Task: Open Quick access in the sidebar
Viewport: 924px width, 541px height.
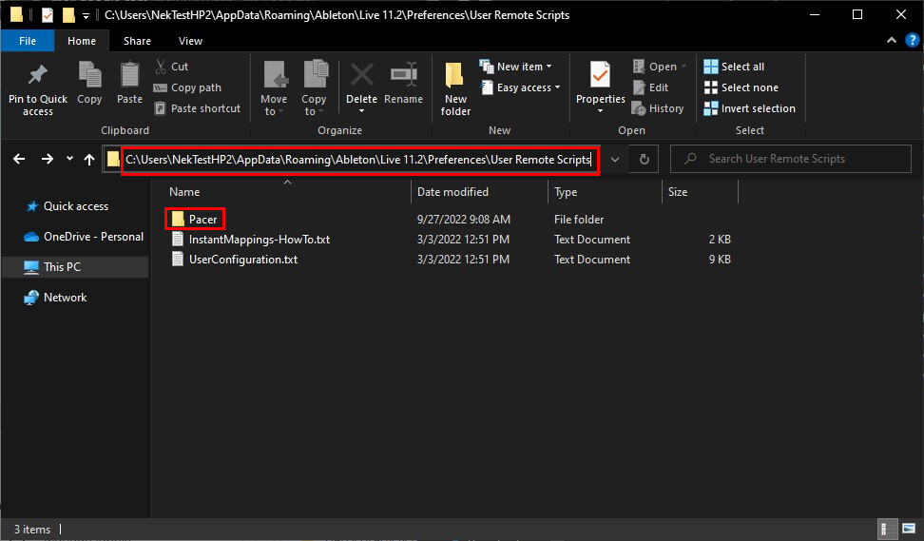Action: tap(67, 206)
